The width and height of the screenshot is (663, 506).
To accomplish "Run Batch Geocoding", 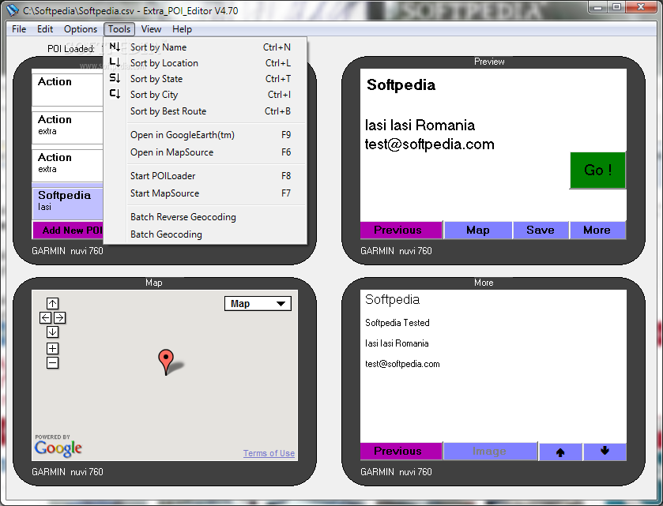I will click(x=205, y=234).
